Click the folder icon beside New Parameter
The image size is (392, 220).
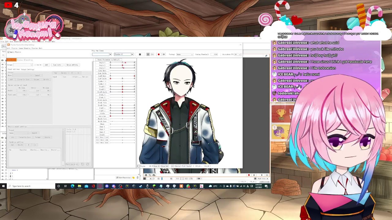(x=133, y=178)
